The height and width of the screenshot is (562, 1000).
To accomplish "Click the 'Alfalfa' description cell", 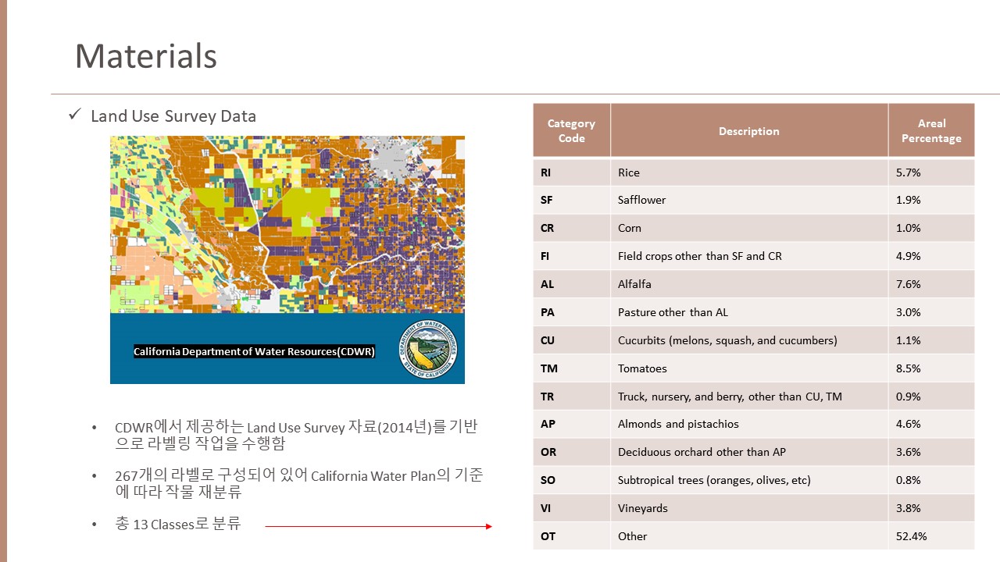I will [x=749, y=284].
